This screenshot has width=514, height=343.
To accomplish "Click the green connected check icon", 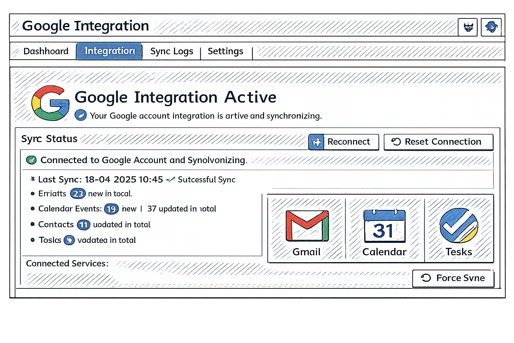I will tap(31, 160).
